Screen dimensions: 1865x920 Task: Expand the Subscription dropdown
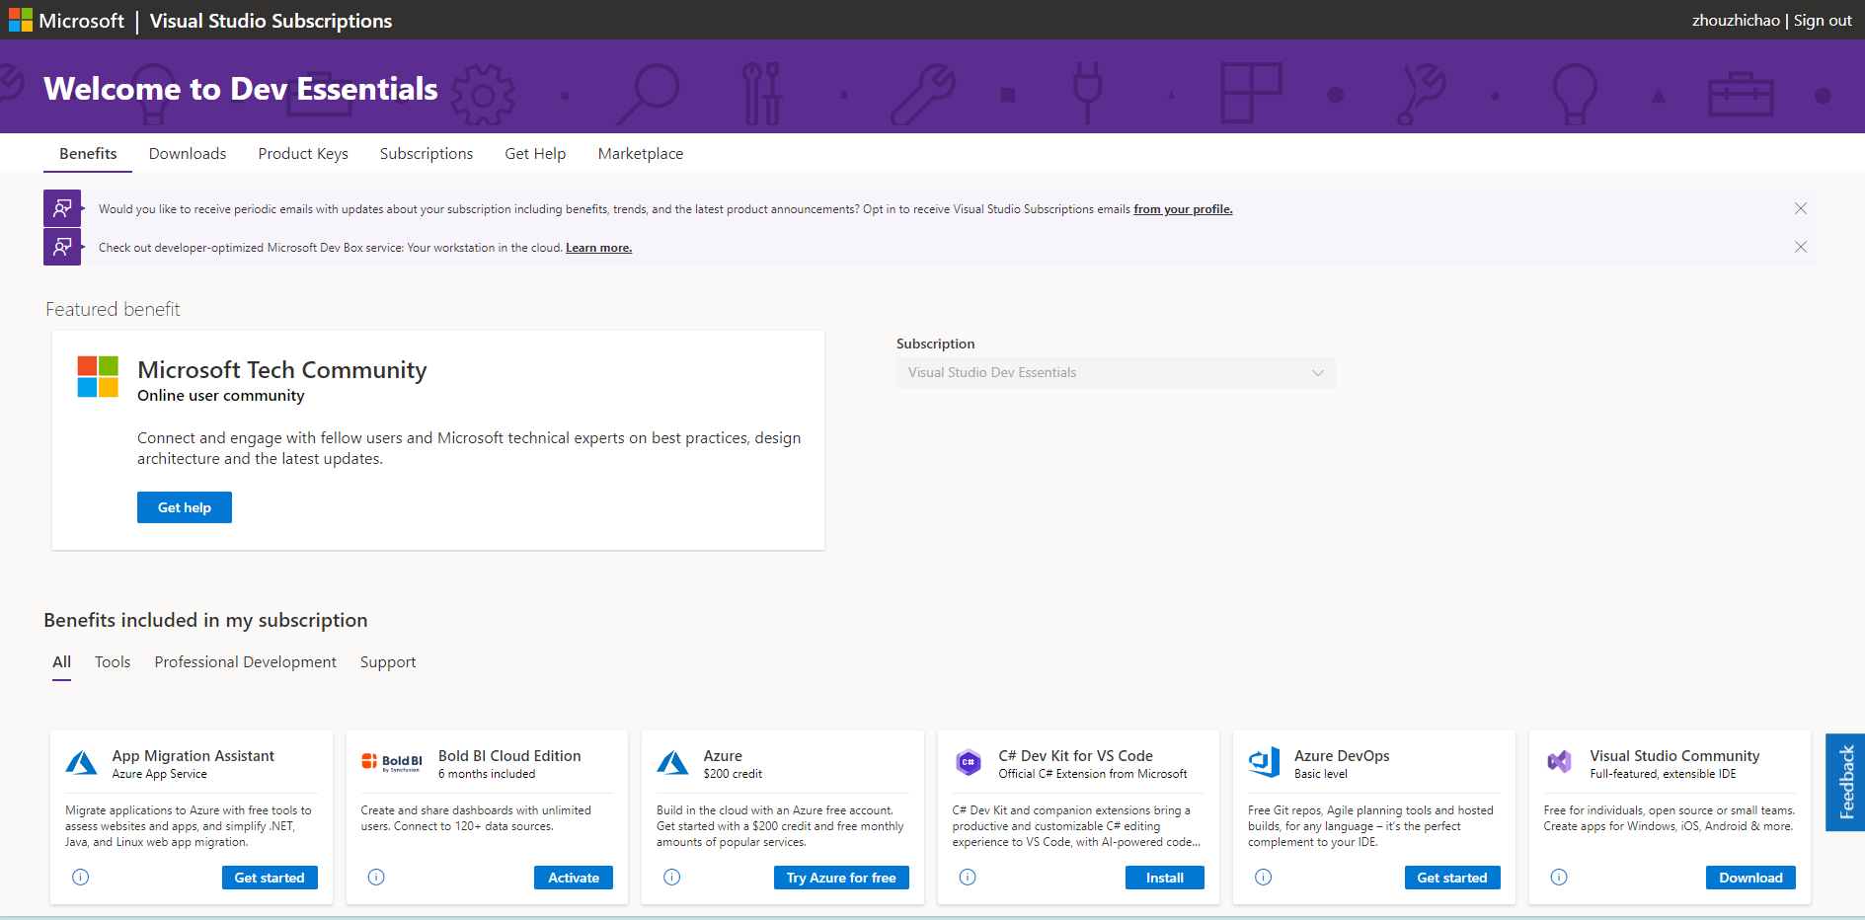(x=1116, y=372)
